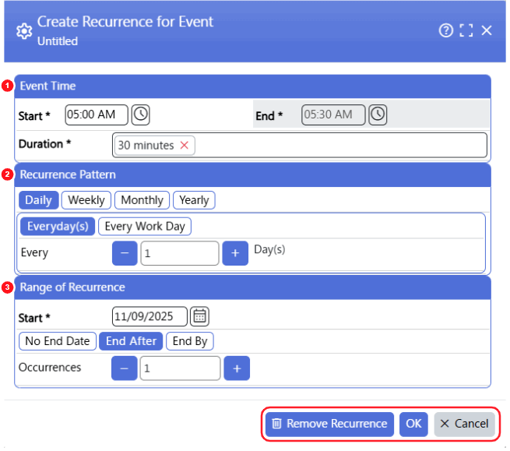510x451 pixels.
Task: Close the Create Recurrence dialog
Action: click(487, 30)
